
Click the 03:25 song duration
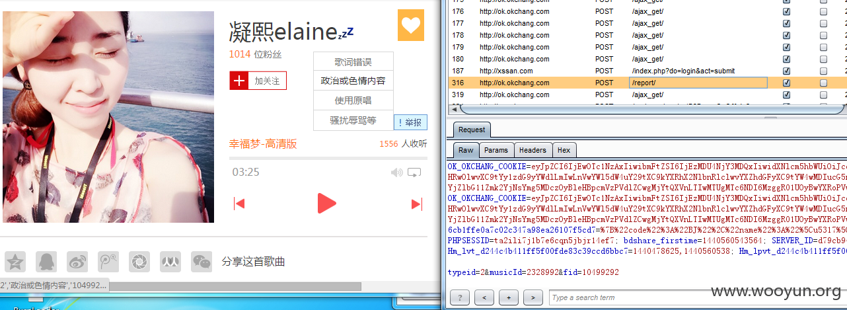coord(246,173)
